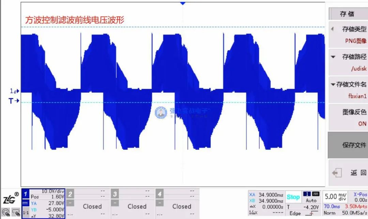Open the storage path /udisk dropdown

point(348,62)
